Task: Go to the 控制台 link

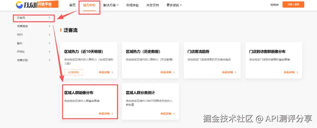Action: tap(274, 5)
